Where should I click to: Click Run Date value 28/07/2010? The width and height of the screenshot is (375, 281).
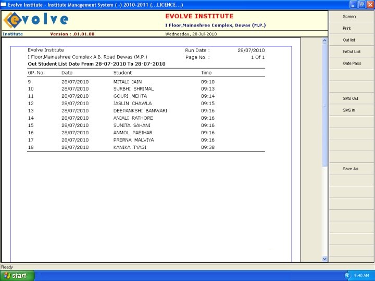click(251, 50)
